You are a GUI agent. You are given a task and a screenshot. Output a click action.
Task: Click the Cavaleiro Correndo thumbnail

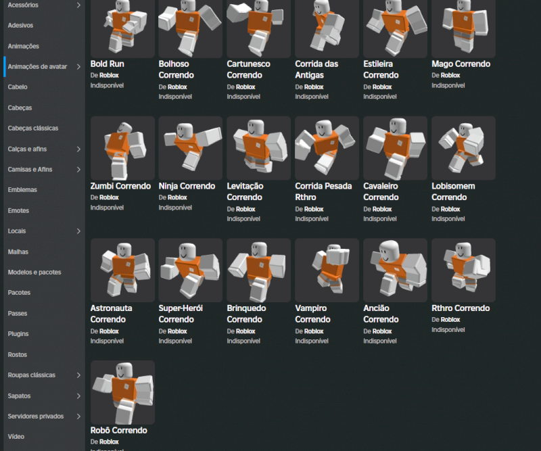pyautogui.click(x=395, y=148)
